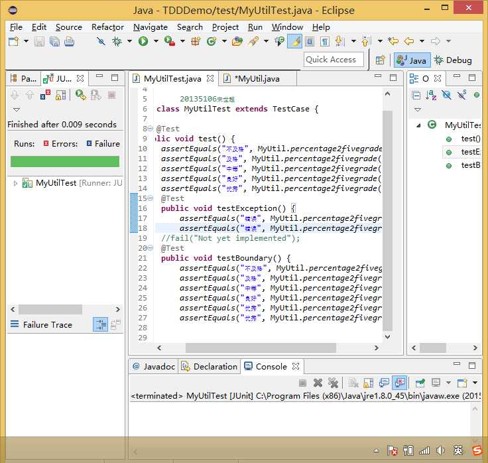This screenshot has width=488, height=463.
Task: Click Stop JUnit Test Run icon
Action: [111, 95]
